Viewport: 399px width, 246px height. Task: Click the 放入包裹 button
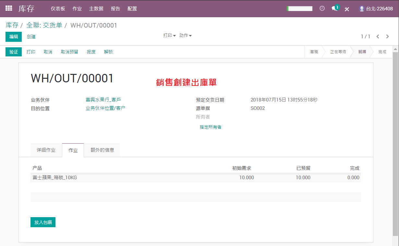43,222
